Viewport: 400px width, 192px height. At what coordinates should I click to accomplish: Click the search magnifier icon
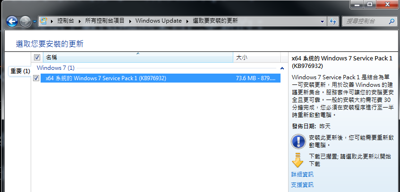point(391,21)
